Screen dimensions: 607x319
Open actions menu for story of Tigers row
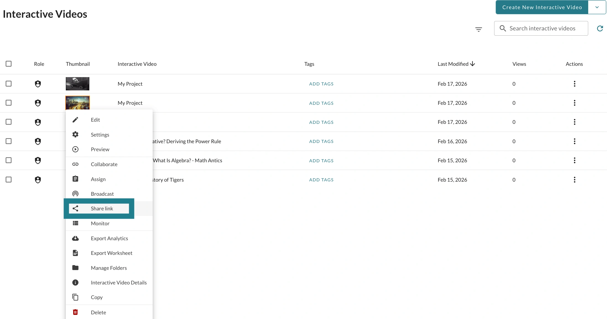(574, 180)
